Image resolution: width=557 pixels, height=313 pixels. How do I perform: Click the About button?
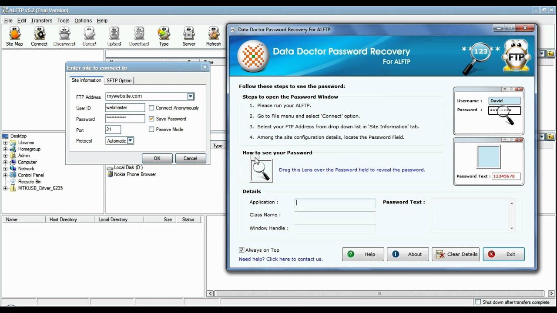[x=408, y=254]
